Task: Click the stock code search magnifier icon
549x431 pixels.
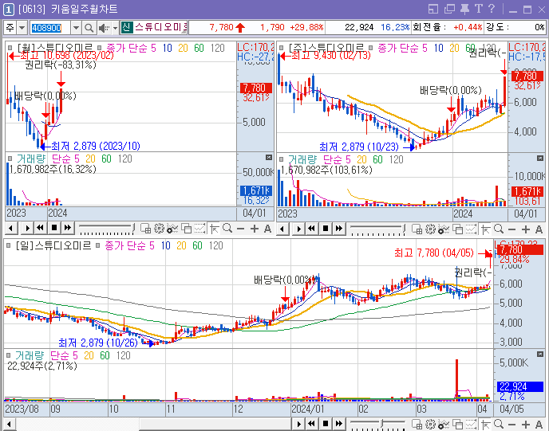Action: pos(89,28)
